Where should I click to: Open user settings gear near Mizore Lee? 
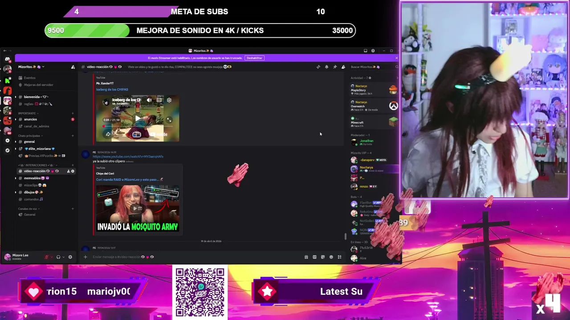(x=70, y=257)
